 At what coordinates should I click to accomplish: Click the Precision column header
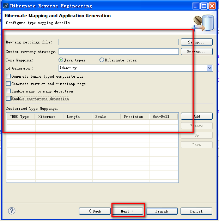(135, 117)
